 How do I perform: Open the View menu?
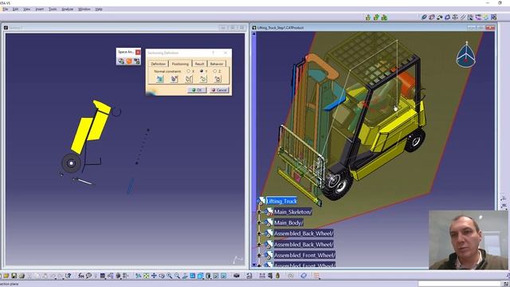(26, 9)
